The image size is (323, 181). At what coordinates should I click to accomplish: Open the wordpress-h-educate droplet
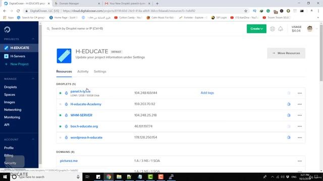pyautogui.click(x=86, y=137)
